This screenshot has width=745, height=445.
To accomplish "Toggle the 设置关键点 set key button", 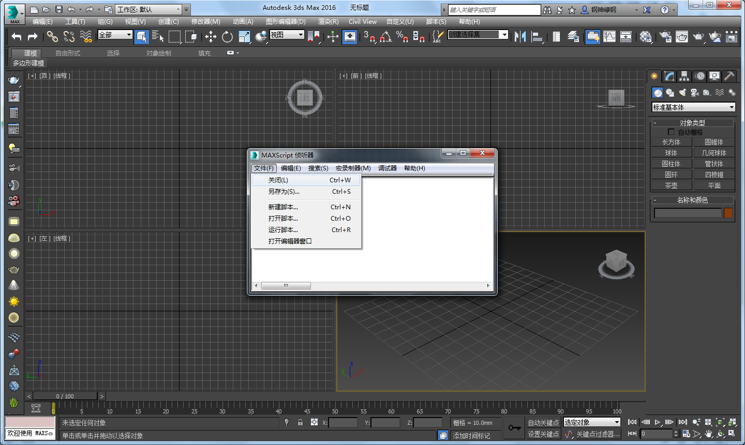I will (x=543, y=434).
